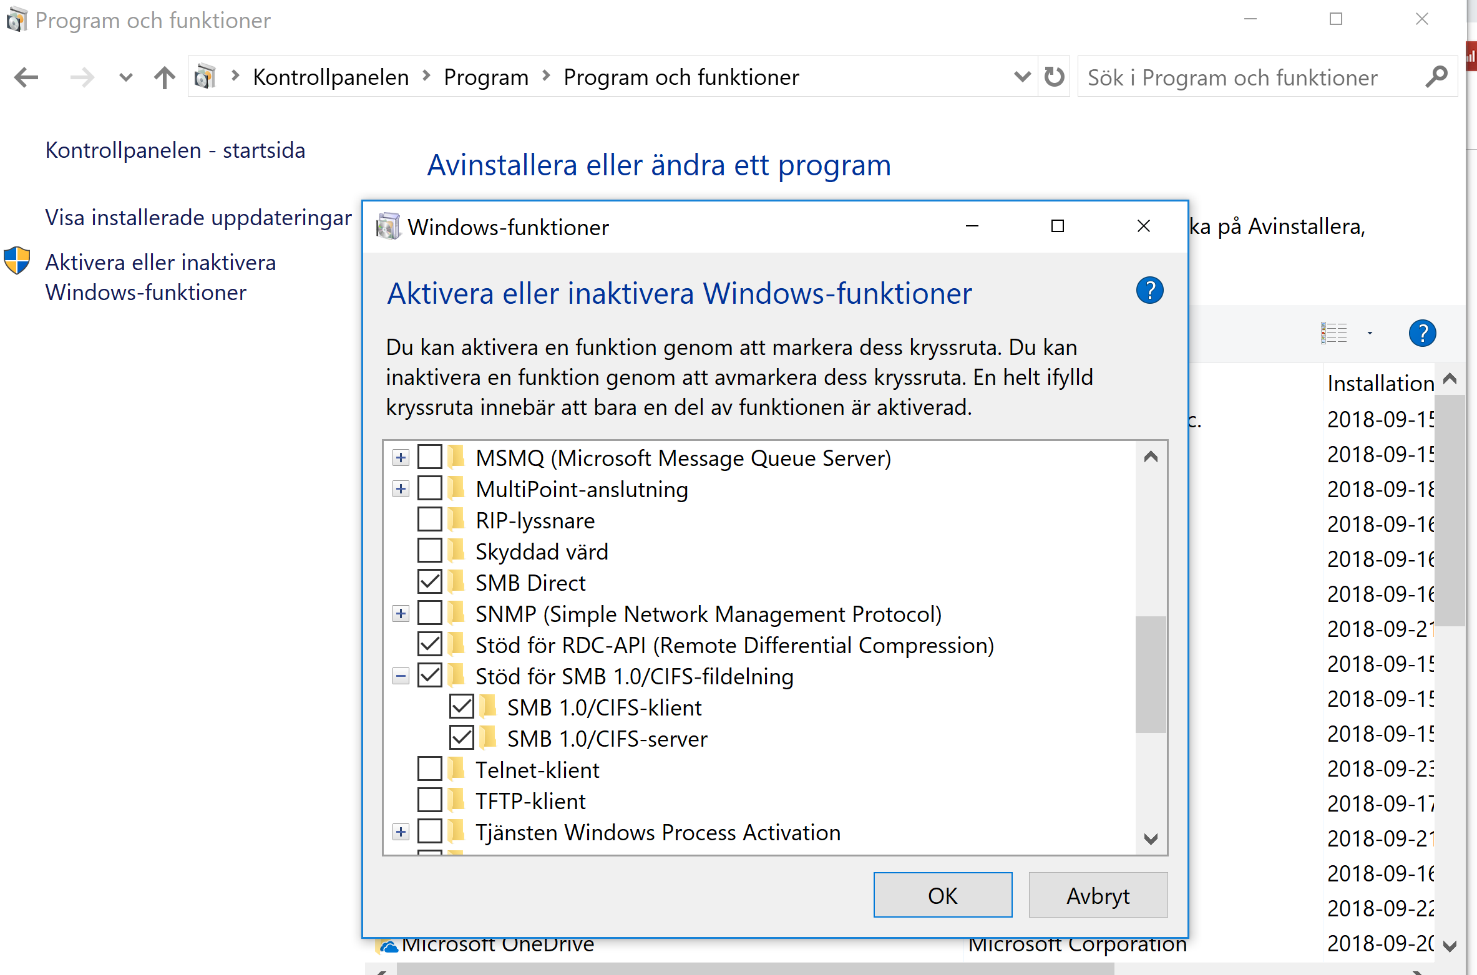The width and height of the screenshot is (1477, 975).
Task: Uncheck SMB 1.0/CIFS-klient checkbox
Action: 462,707
